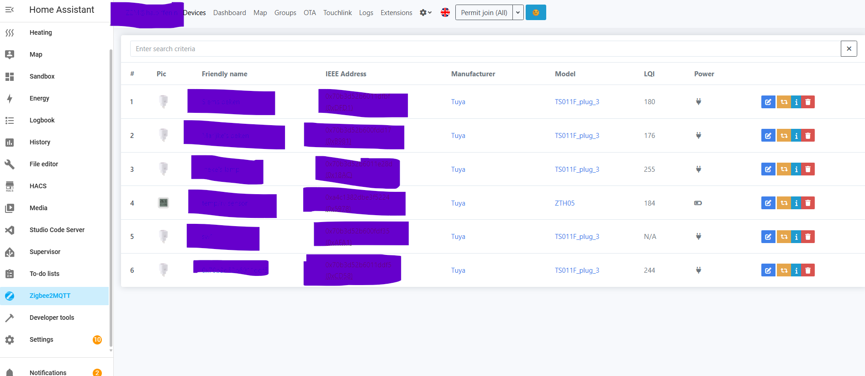Click the Energy lightning bolt icon

[x=10, y=98]
